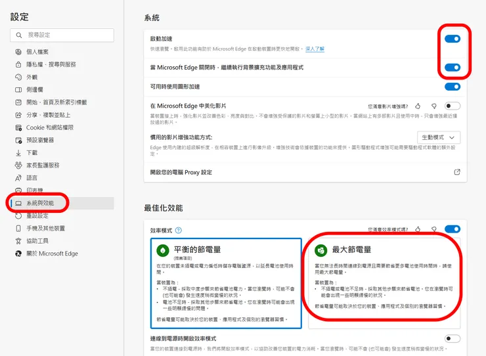The image size is (486, 356).
Task: Select the 最大節電量 card
Action: coord(384,283)
